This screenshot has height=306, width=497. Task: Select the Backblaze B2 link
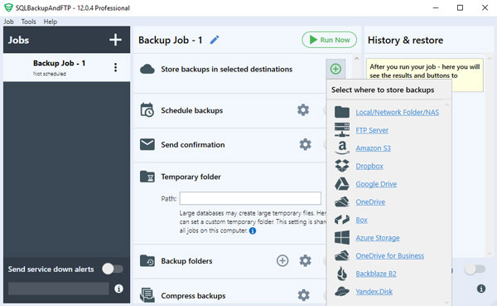pyautogui.click(x=376, y=274)
